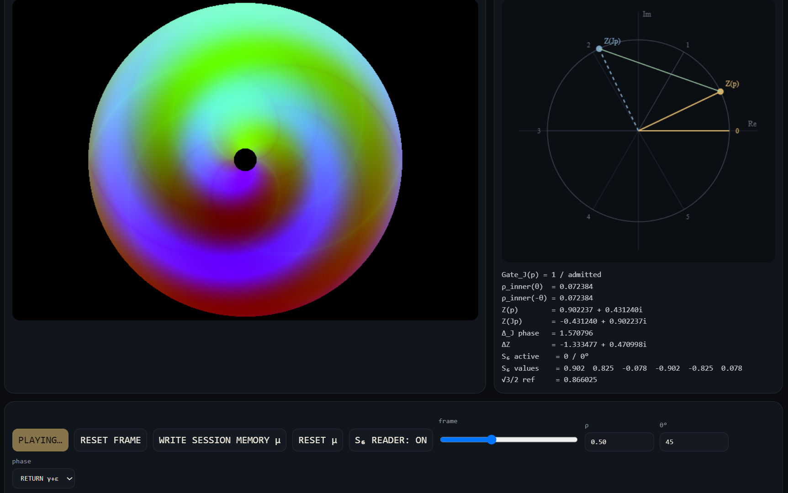Click the 'frame' slider label

(x=448, y=421)
